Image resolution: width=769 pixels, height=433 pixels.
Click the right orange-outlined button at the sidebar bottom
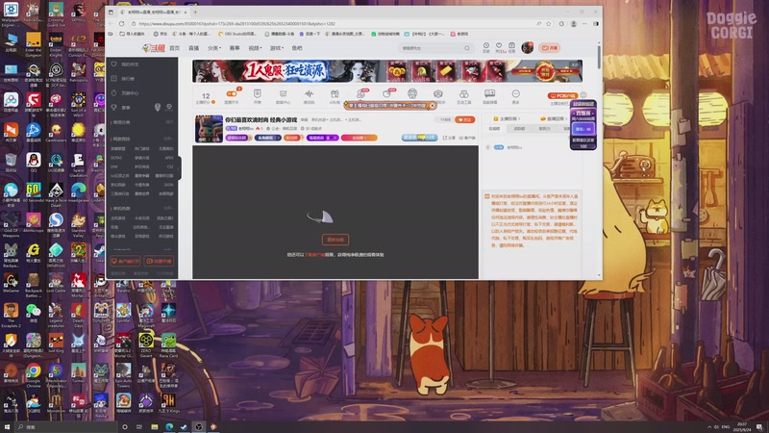point(159,261)
